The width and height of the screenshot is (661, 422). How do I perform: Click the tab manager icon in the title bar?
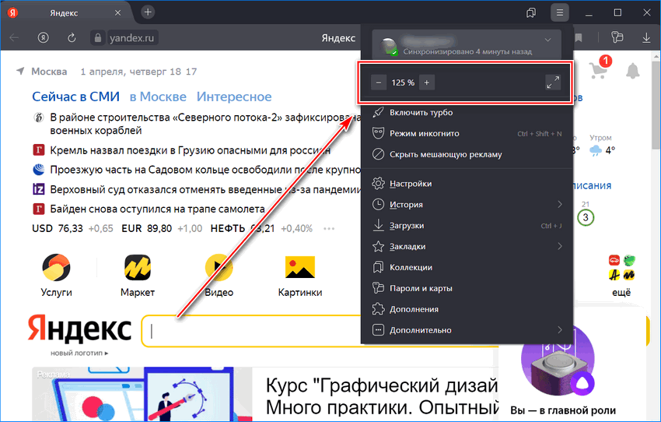coord(531,12)
